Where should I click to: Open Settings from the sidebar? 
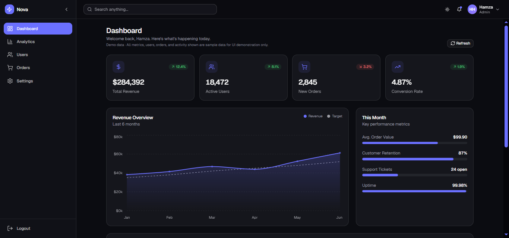(x=38, y=81)
